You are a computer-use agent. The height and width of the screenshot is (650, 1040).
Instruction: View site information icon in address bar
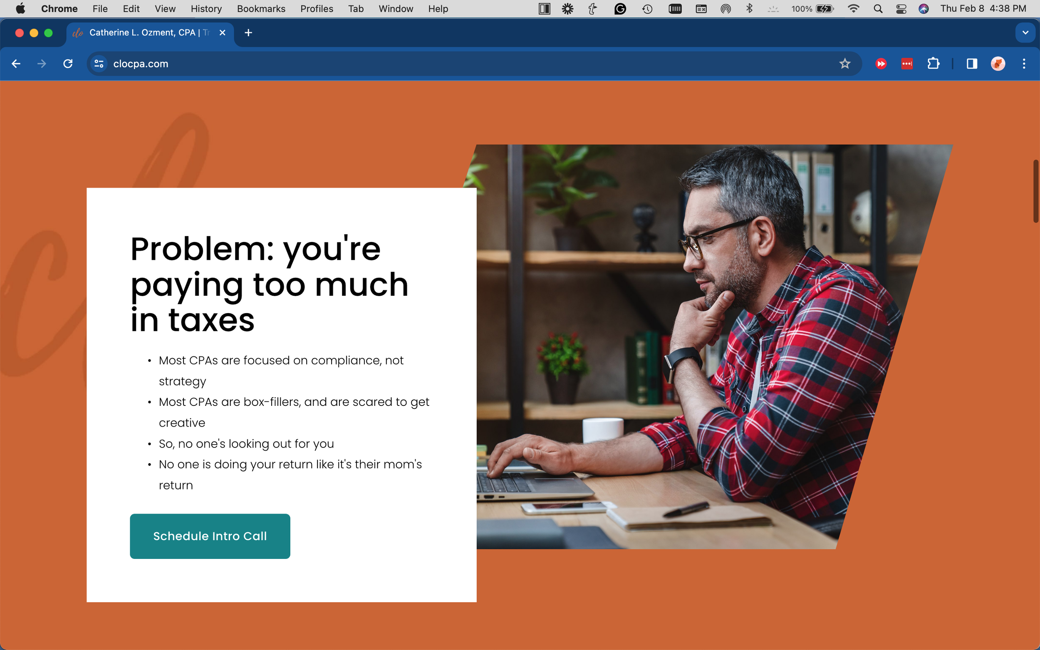[99, 64]
